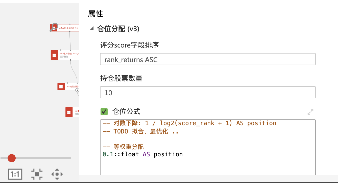The width and height of the screenshot is (338, 183).
Task: Expand the 仓位公式 editor with arrows icon
Action: tap(310, 112)
